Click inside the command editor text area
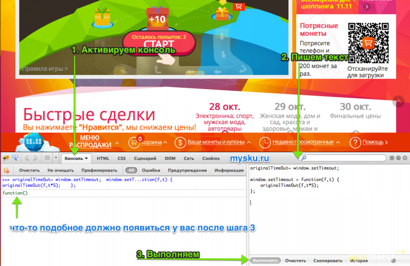Image resolution: width=410 pixels, height=266 pixels. [329, 209]
